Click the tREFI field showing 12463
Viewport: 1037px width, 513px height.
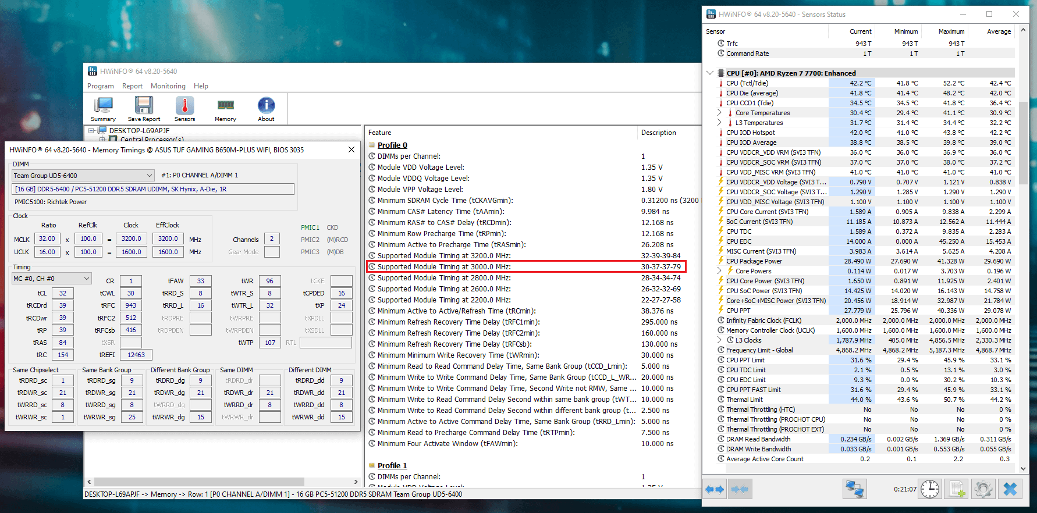[136, 354]
